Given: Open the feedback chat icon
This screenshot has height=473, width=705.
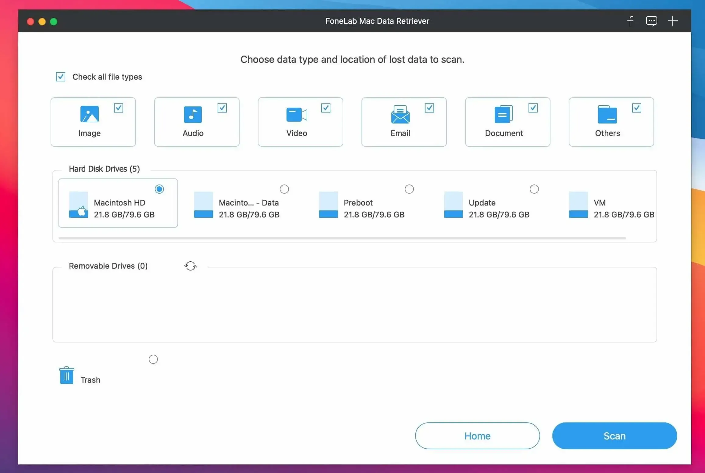Looking at the screenshot, I should point(652,21).
